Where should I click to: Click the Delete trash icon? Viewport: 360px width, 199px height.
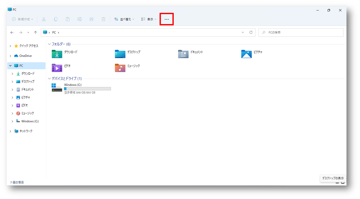104,19
